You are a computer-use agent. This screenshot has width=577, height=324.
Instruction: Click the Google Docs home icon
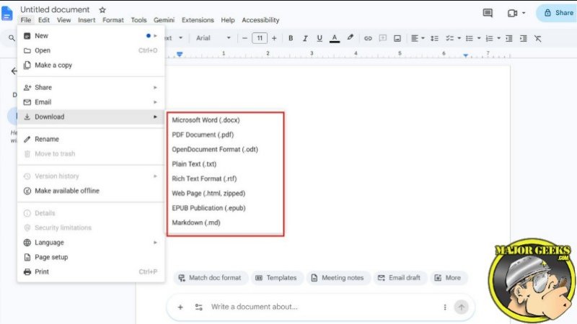pos(6,13)
